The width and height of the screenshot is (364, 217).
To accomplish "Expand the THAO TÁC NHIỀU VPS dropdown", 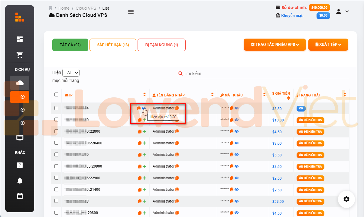I will 275,45.
